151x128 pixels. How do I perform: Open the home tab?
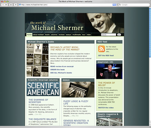(29, 35)
